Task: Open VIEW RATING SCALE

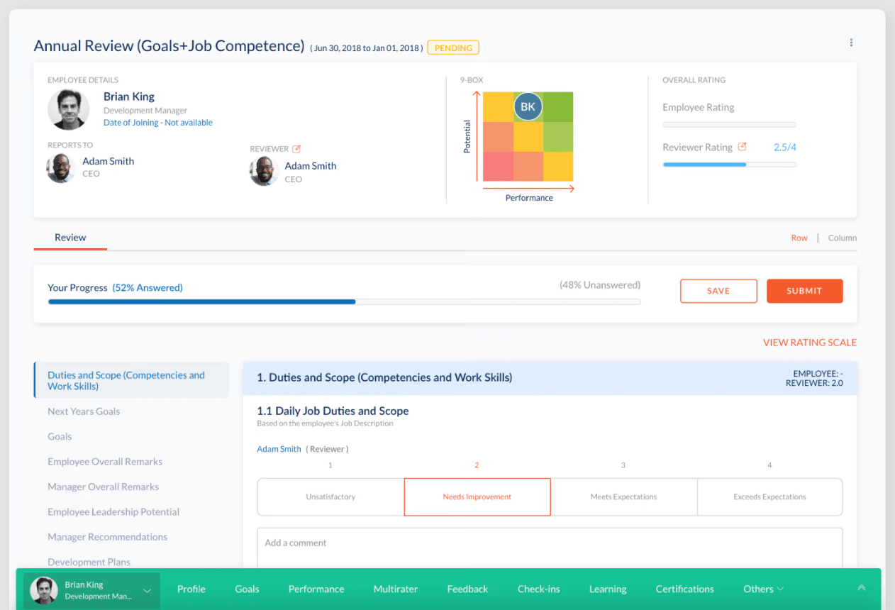Action: click(x=810, y=342)
